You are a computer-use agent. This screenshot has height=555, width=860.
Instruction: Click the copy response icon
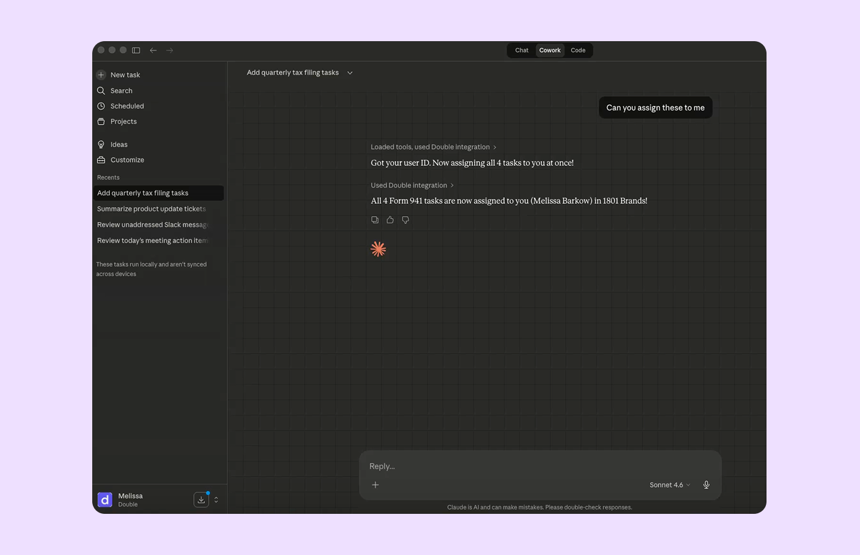(x=375, y=220)
